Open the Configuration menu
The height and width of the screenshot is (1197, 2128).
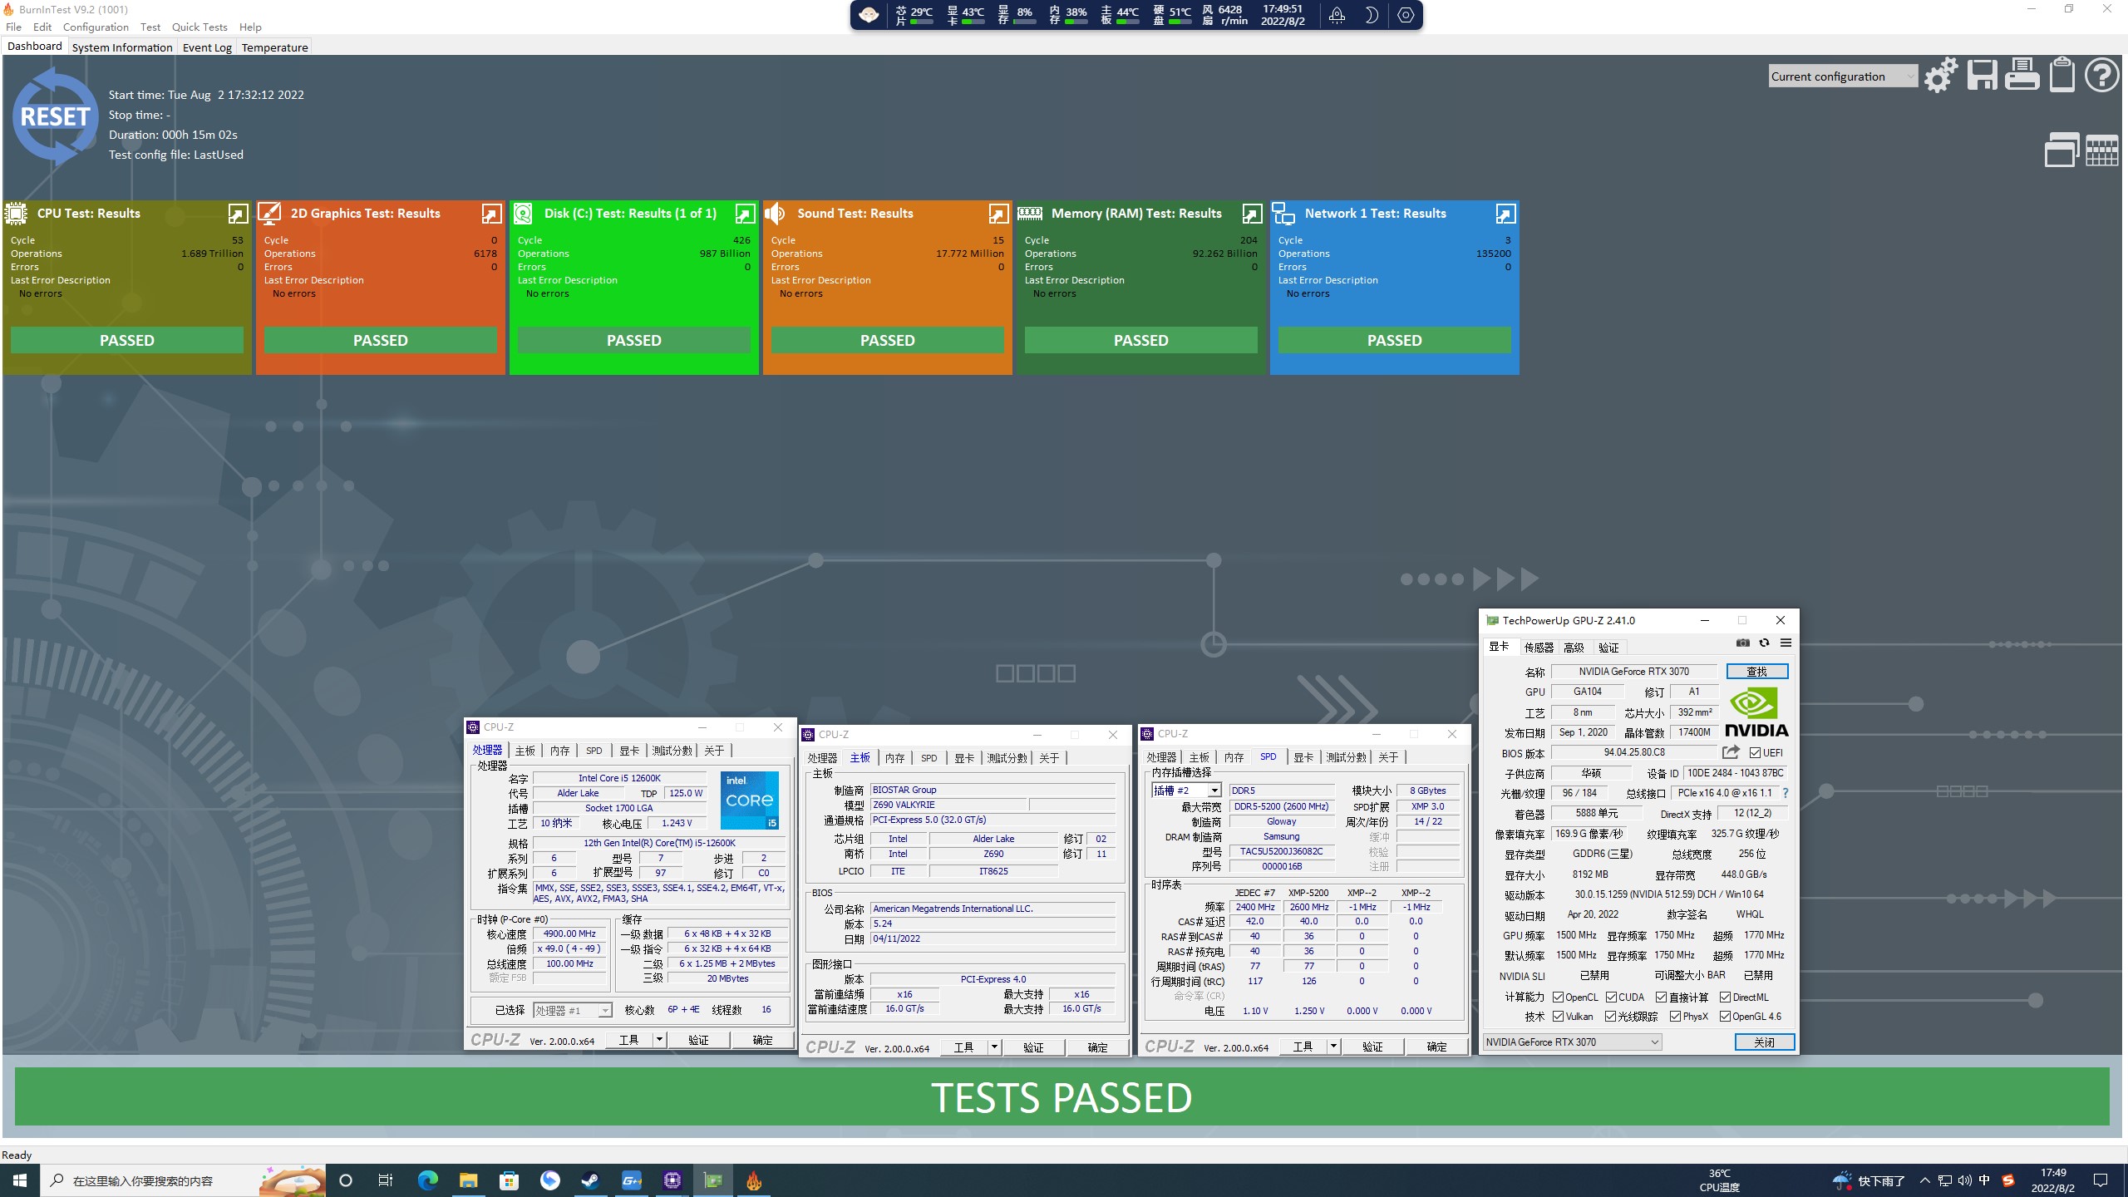tap(96, 27)
